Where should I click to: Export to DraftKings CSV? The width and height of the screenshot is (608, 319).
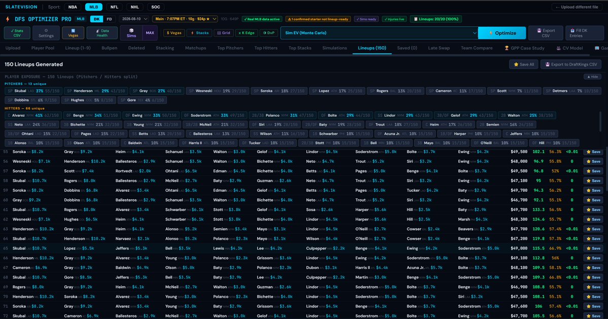pyautogui.click(x=571, y=64)
